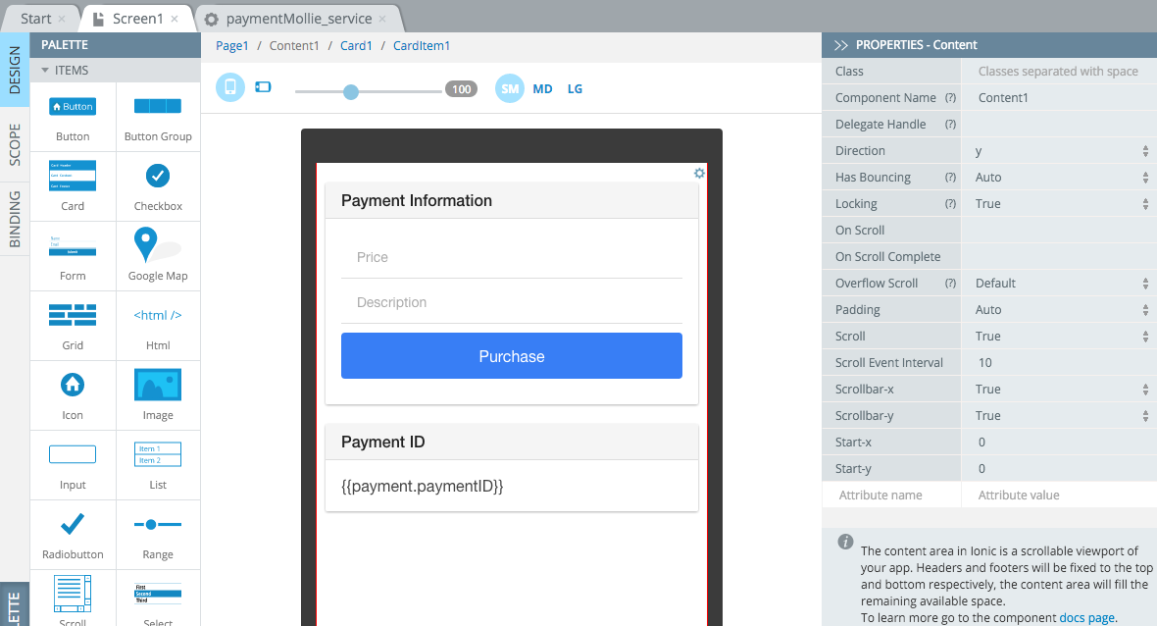Screen dimensions: 1157x626
Task: Switch to landscape device orientation
Action: point(262,88)
